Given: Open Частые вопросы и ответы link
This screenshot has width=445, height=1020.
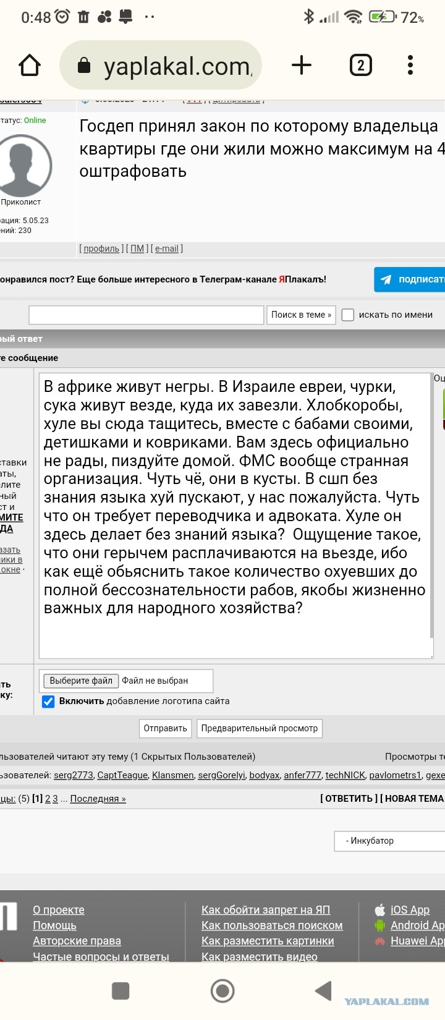Looking at the screenshot, I should pos(101,957).
